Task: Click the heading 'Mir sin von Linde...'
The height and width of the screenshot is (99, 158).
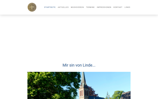Action: pyautogui.click(x=79, y=65)
